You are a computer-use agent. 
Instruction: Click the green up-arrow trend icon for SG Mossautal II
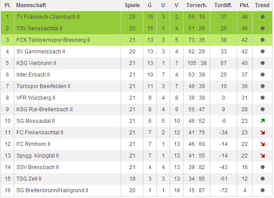click(262, 121)
